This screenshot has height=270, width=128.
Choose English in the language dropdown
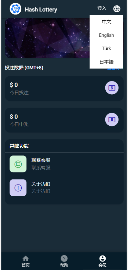tap(106, 35)
